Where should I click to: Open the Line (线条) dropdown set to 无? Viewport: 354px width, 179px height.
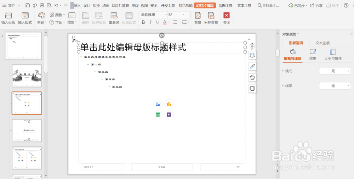pyautogui.click(x=335, y=86)
